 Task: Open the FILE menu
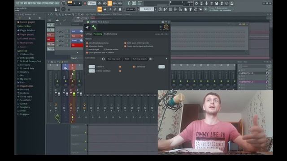[x=17, y=3]
